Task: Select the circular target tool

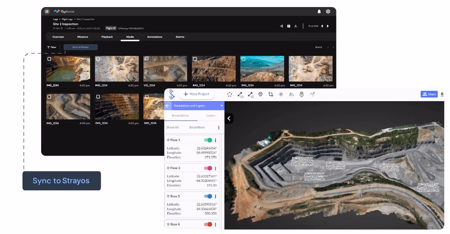Action: 281,94
